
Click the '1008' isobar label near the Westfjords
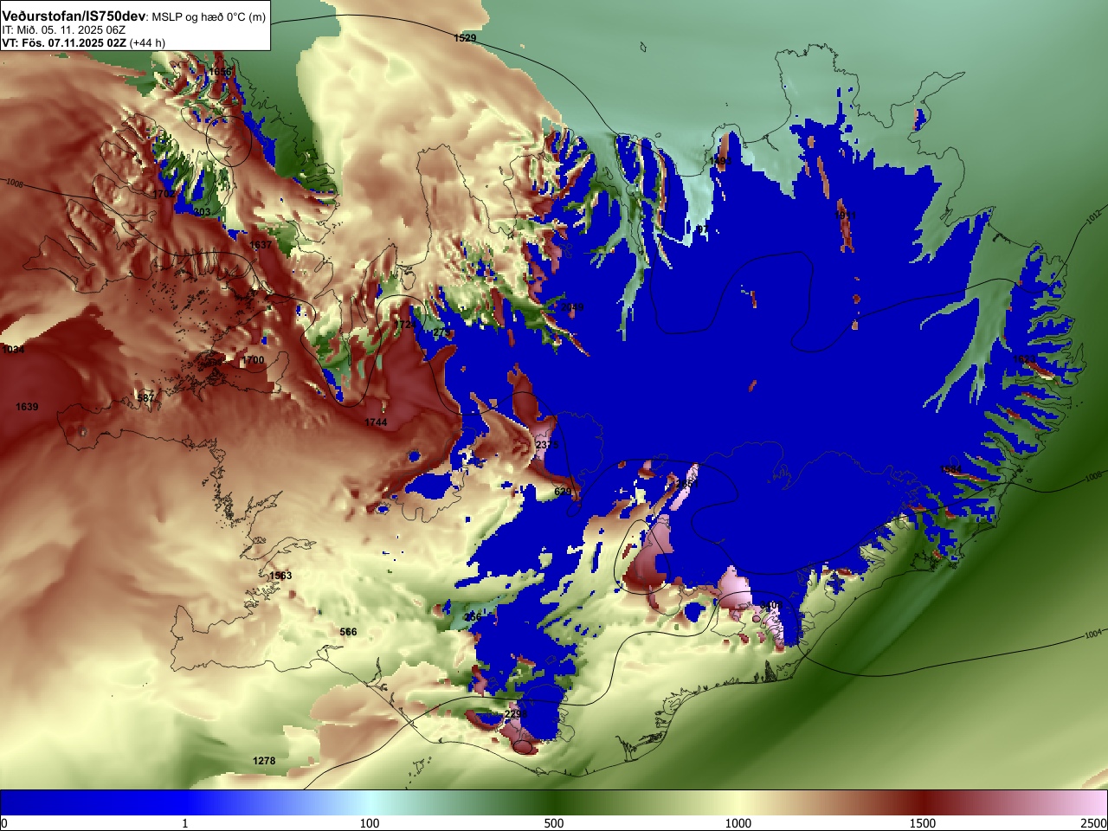pos(14,184)
